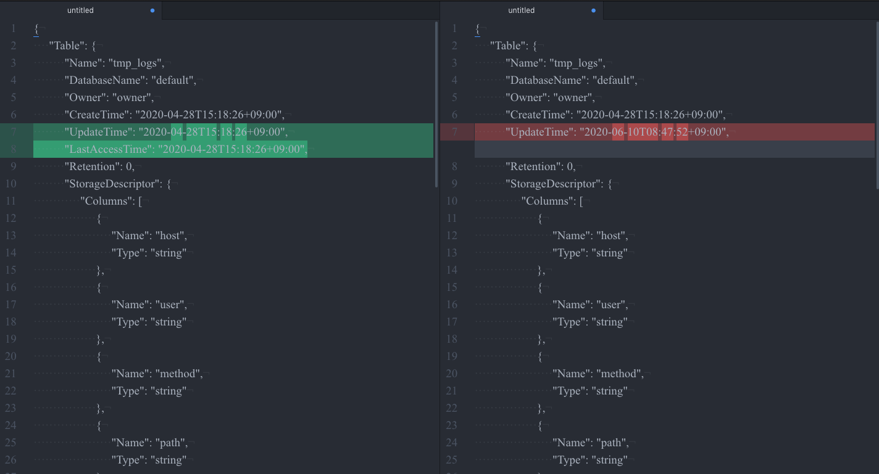
Task: Switch to the right pane's untitled tab
Action: (x=522, y=10)
